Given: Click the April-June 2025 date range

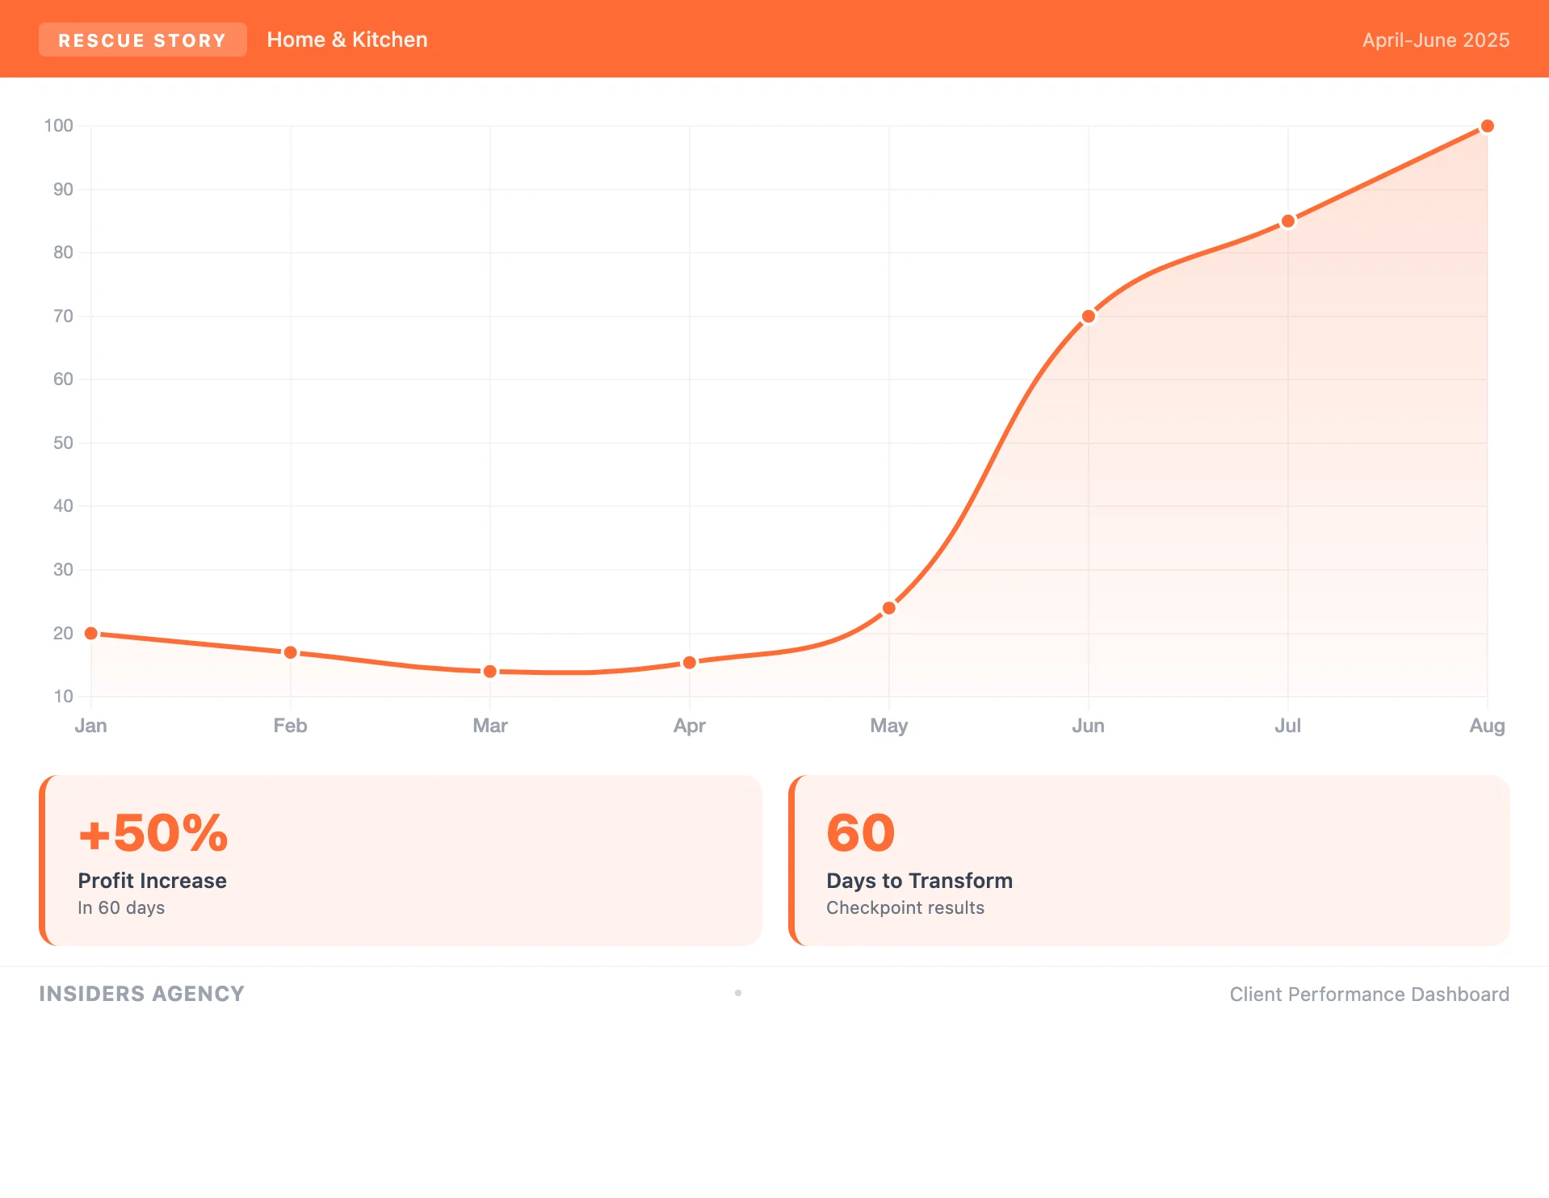Looking at the screenshot, I should tap(1435, 40).
